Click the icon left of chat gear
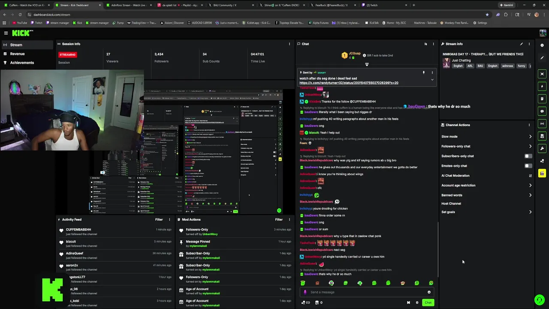549x309 pixels. 408,303
